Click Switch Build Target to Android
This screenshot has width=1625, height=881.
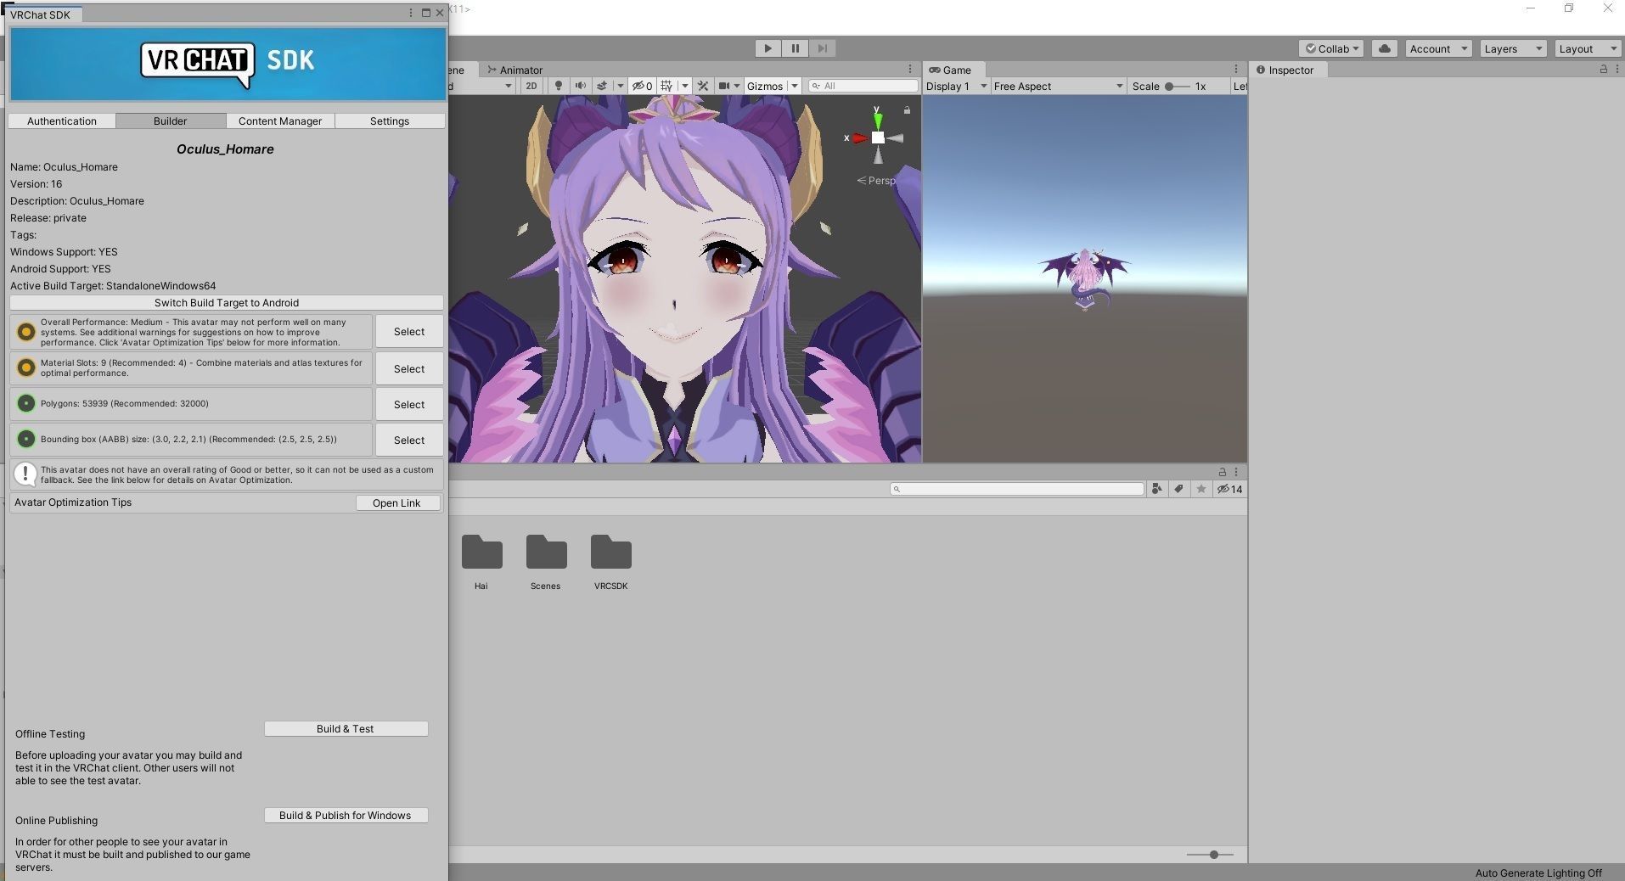(225, 302)
